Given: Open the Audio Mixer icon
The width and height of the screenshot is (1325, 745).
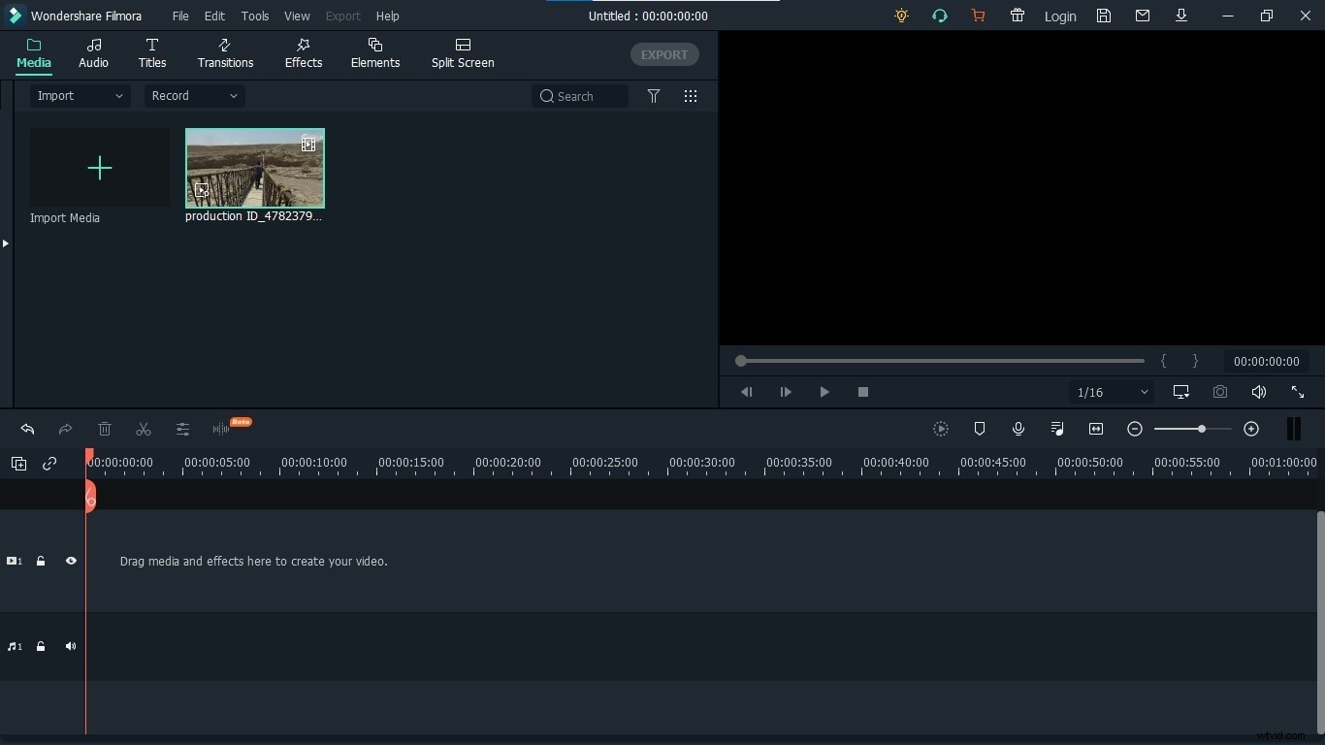Looking at the screenshot, I should pos(1057,430).
